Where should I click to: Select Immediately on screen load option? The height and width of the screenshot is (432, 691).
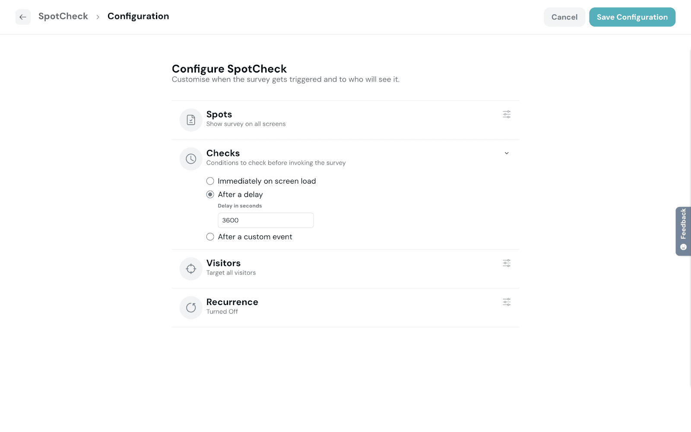click(210, 181)
